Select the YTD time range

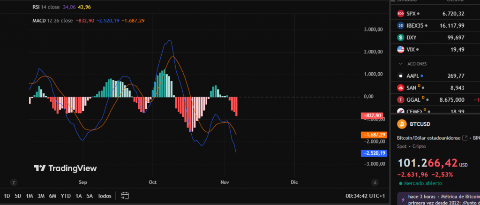(66, 196)
